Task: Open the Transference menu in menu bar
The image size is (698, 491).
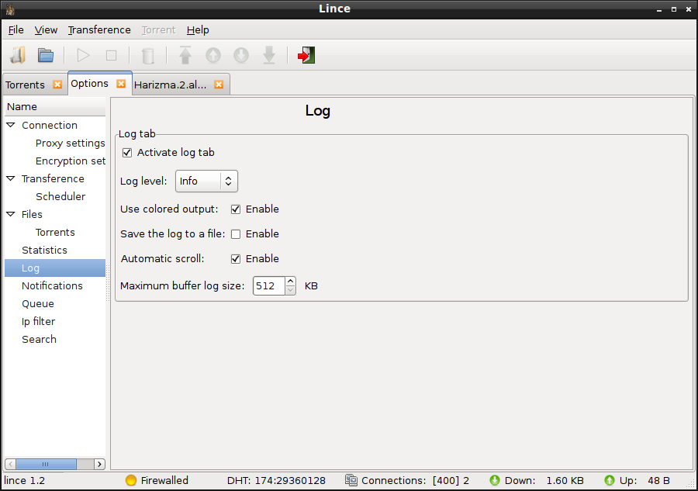Action: click(99, 29)
